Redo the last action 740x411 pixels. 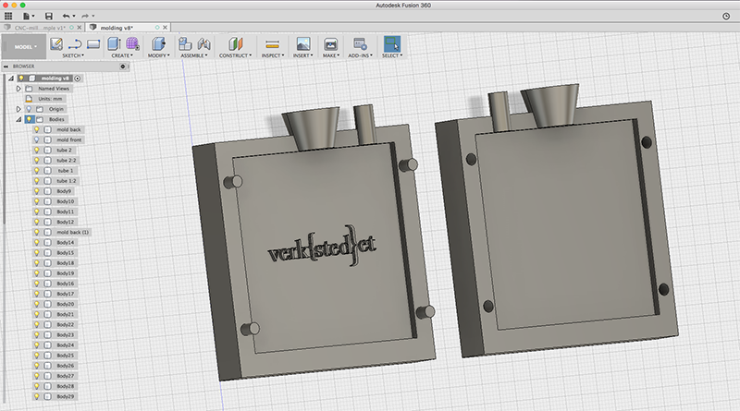click(x=85, y=16)
